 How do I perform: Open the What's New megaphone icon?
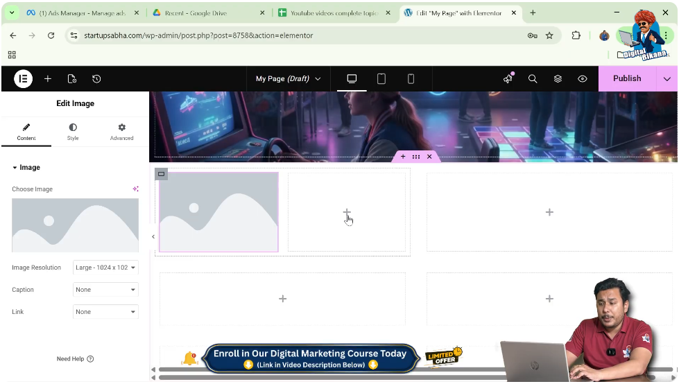[x=508, y=79]
